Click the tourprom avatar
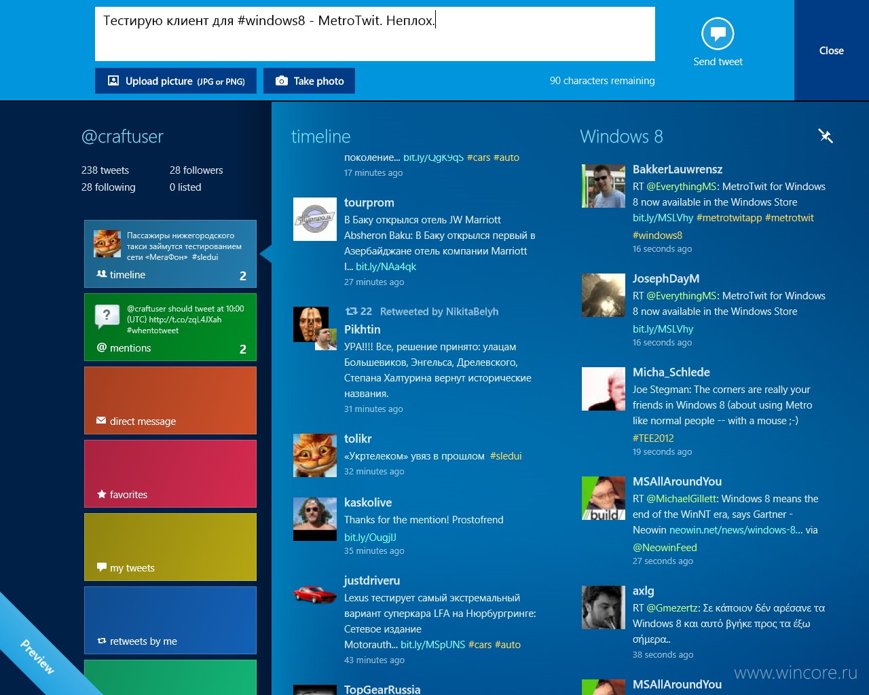869x695 pixels. click(x=315, y=219)
